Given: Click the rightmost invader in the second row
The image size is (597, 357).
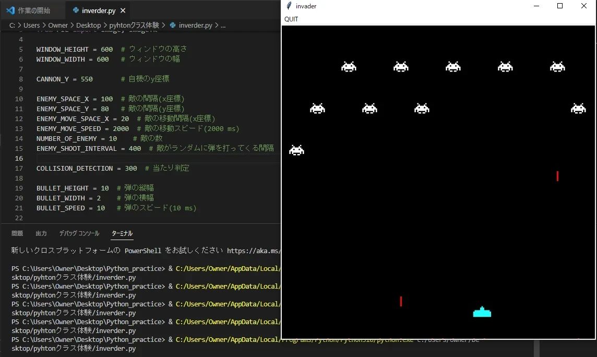Looking at the screenshot, I should 578,109.
